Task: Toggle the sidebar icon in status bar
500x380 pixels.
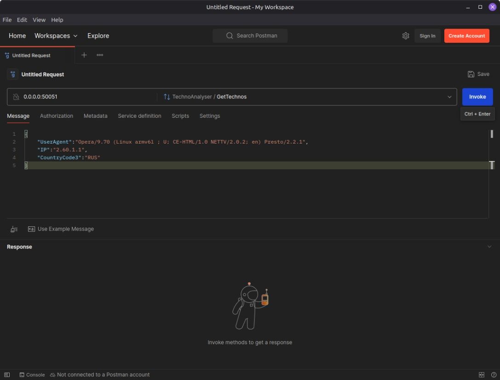Action: pyautogui.click(x=7, y=374)
